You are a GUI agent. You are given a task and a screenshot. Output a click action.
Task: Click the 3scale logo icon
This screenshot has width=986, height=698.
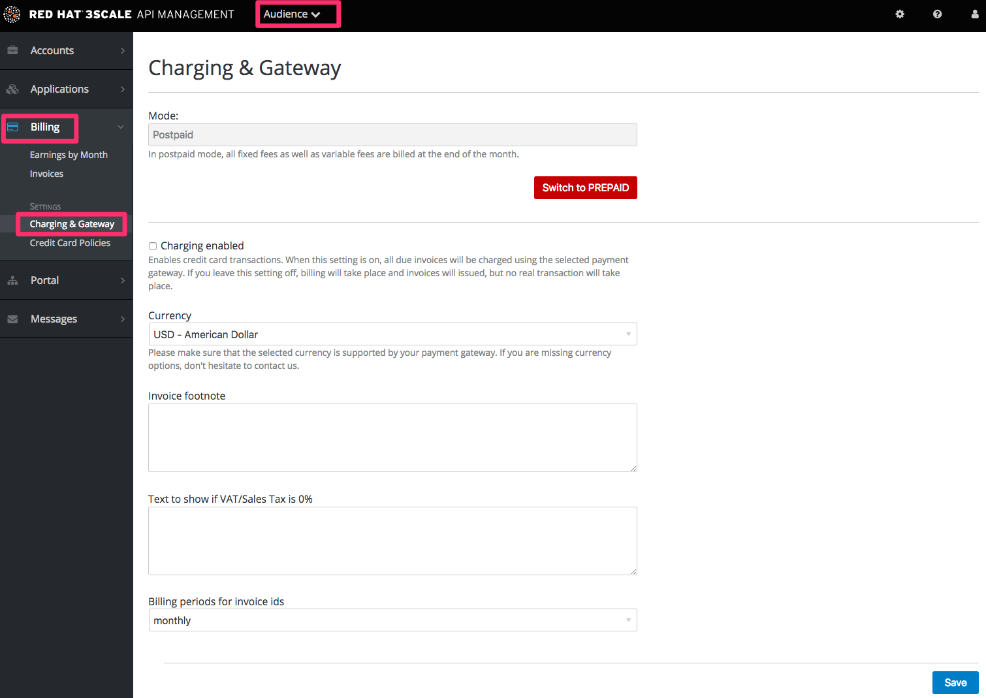coord(12,14)
